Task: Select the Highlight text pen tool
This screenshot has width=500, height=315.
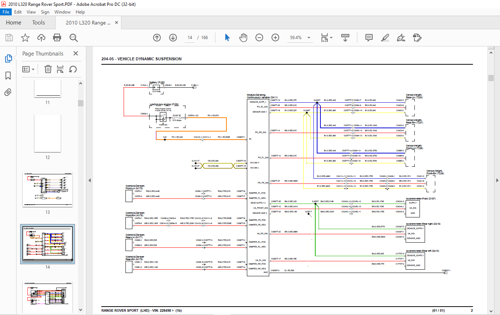Action: pyautogui.click(x=385, y=38)
